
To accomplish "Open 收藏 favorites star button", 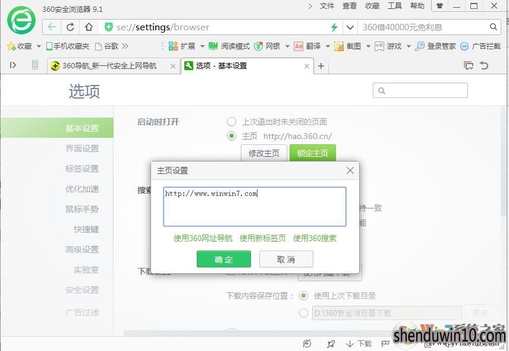I will (19, 46).
